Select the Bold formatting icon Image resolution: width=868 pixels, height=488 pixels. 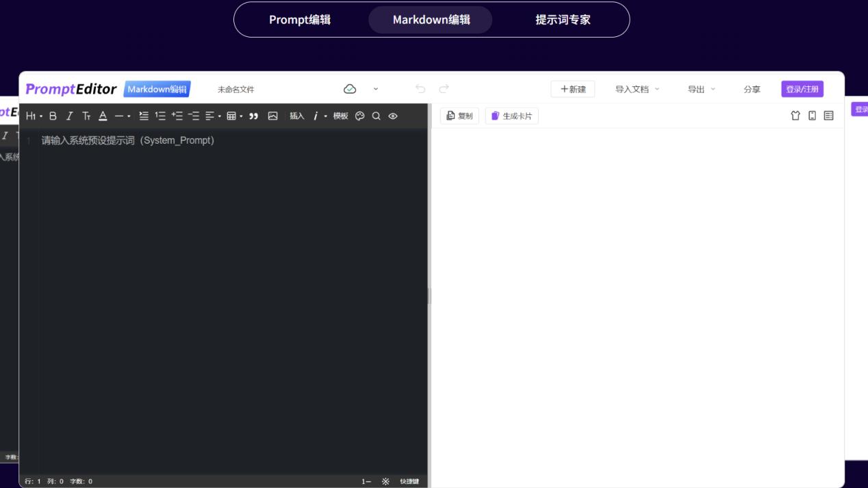click(x=53, y=116)
